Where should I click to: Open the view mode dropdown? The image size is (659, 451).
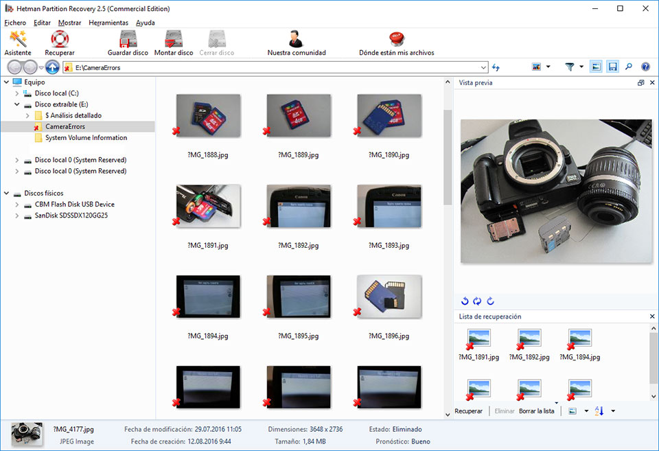tap(548, 67)
